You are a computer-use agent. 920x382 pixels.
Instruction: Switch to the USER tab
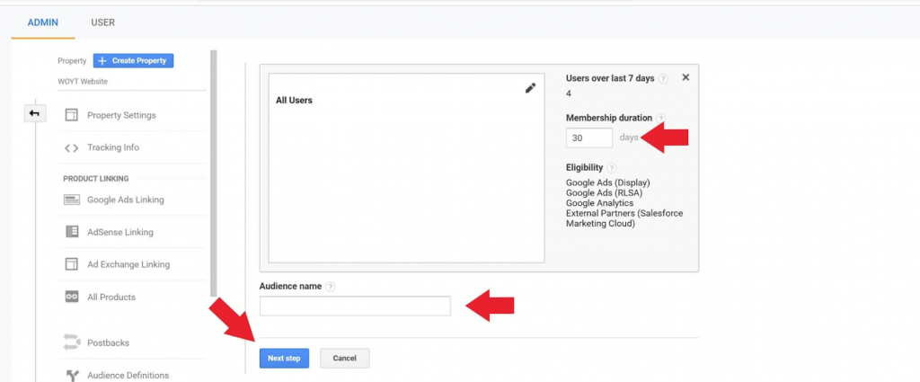coord(102,22)
